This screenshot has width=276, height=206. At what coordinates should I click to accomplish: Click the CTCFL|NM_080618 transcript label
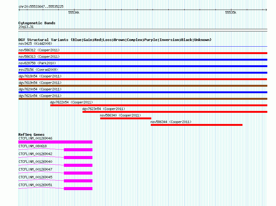(33, 146)
